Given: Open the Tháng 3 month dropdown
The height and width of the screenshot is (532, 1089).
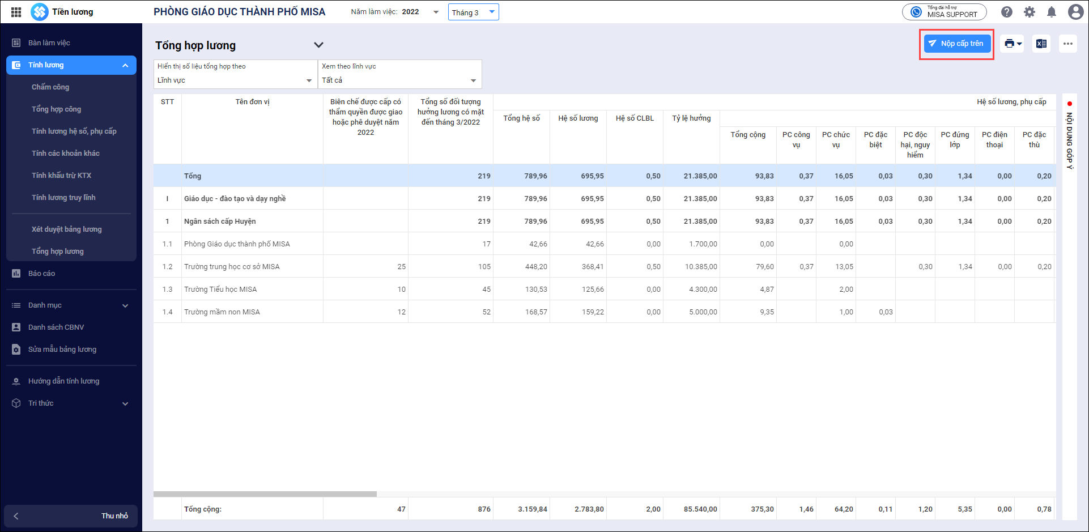Looking at the screenshot, I should pos(474,12).
